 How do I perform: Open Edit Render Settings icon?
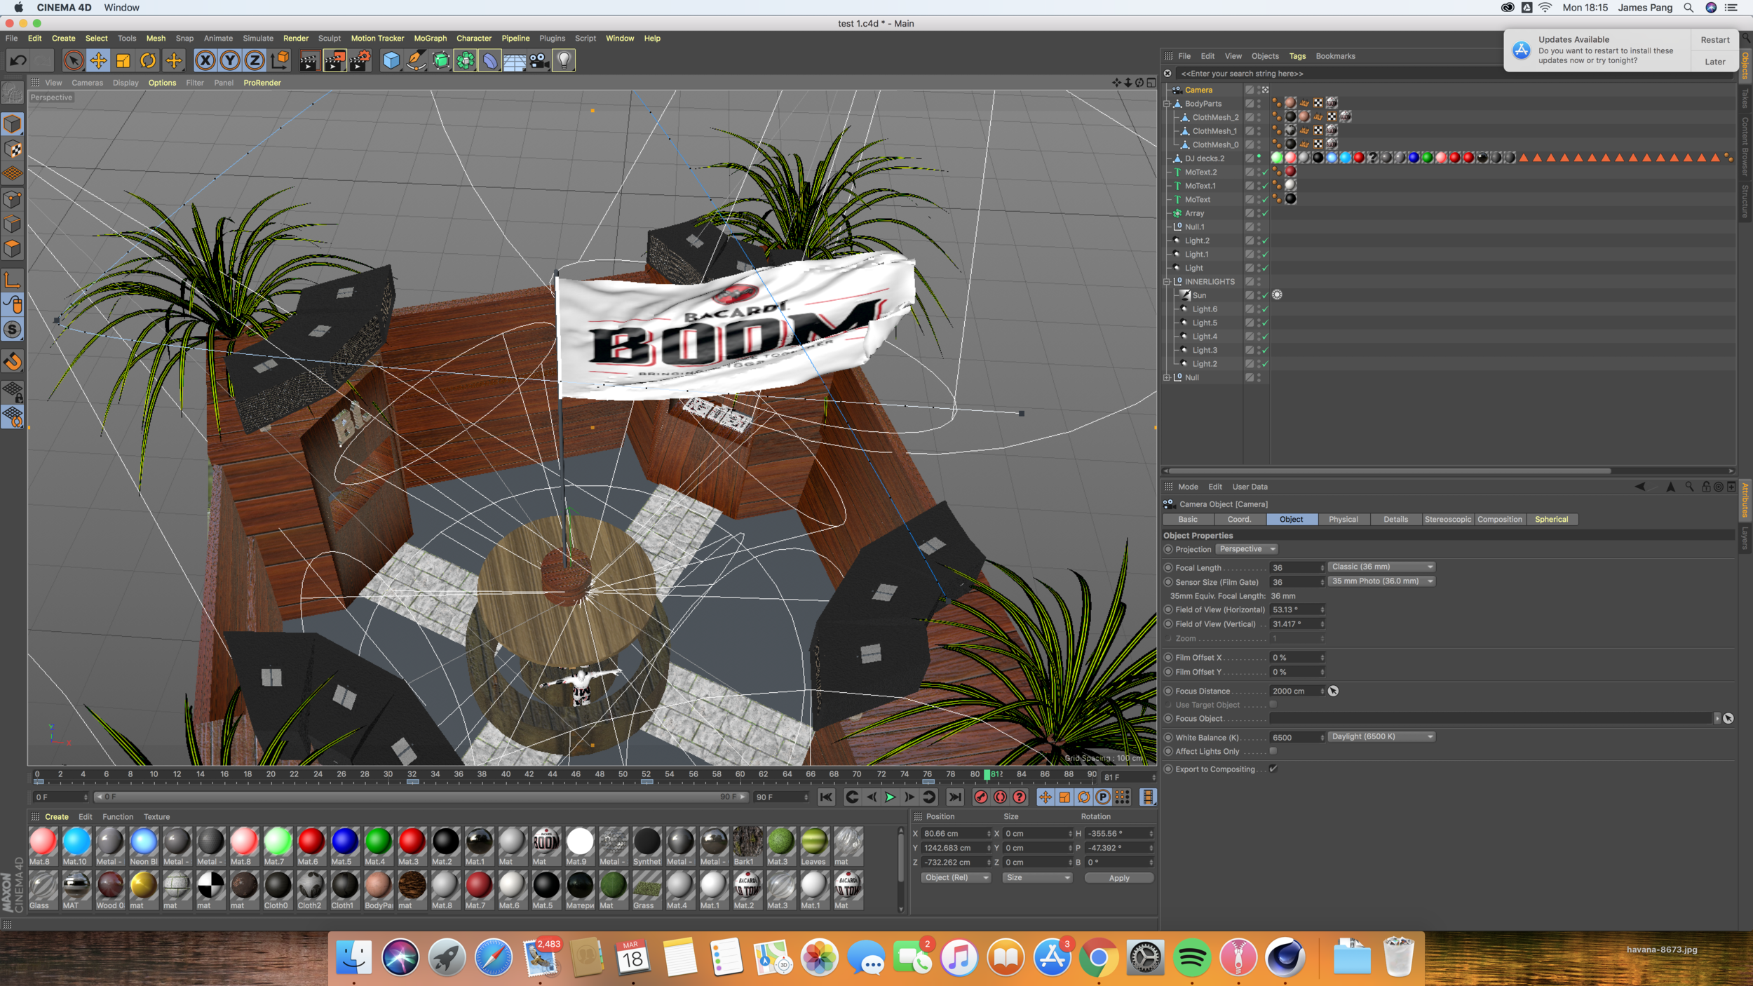(x=360, y=61)
